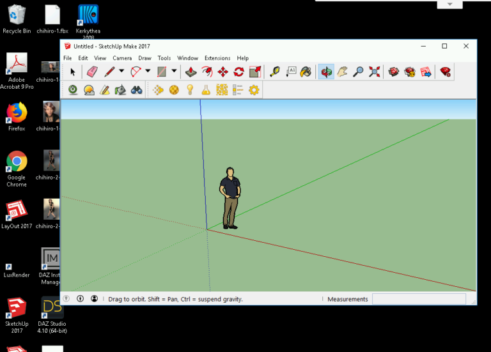Viewport: 491px width, 352px height.
Task: Click the yellow dotted arrow icon
Action: 158,90
